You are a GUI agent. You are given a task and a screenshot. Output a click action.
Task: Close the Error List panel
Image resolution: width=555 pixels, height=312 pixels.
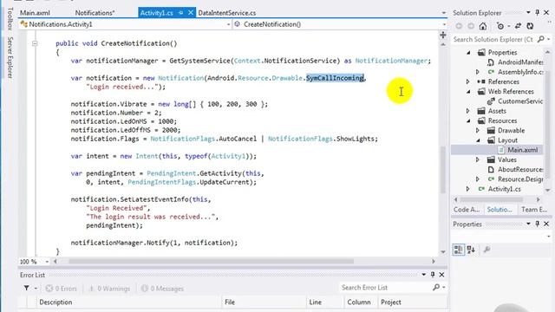(441, 275)
